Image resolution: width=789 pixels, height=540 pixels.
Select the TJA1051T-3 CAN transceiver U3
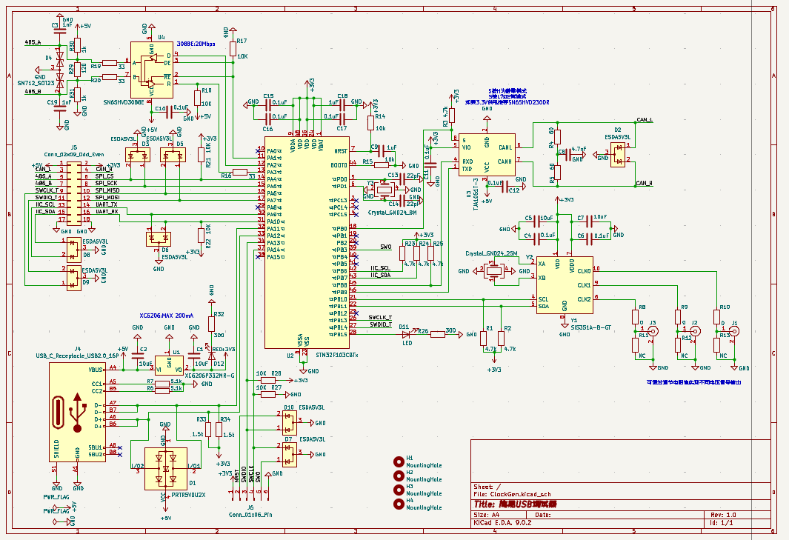[x=487, y=158]
